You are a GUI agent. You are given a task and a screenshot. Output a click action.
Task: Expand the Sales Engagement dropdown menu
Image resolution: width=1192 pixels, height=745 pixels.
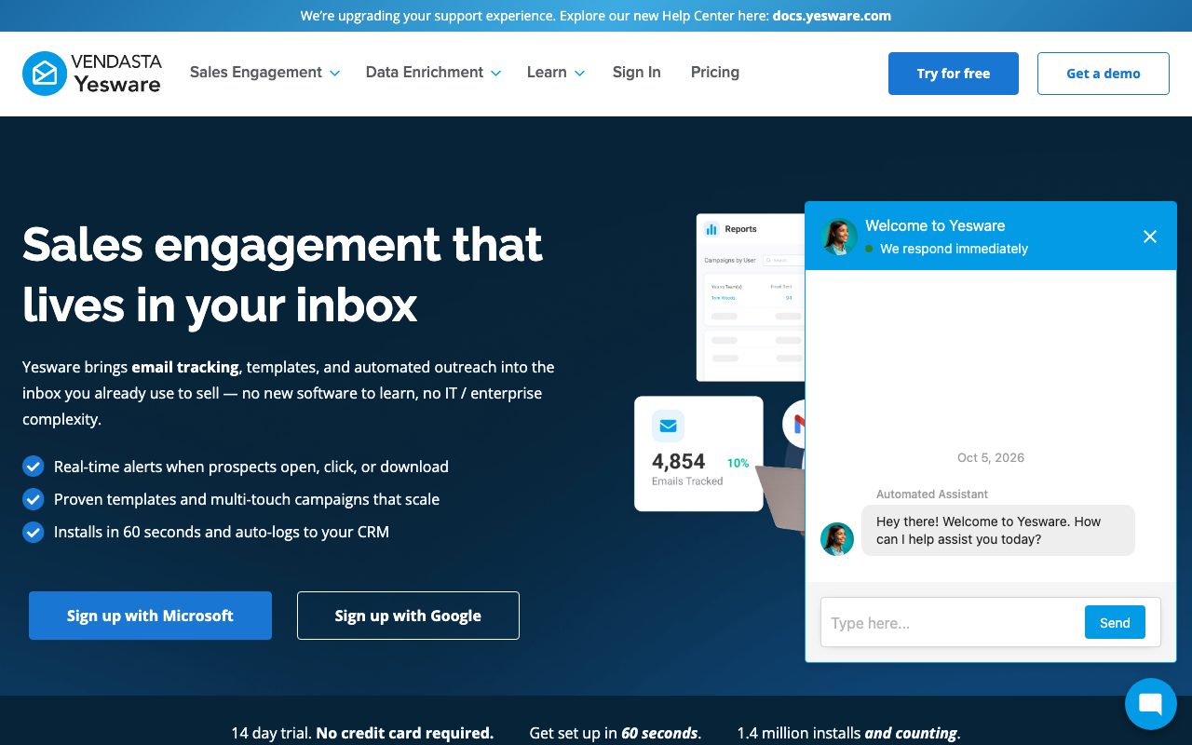tap(264, 73)
